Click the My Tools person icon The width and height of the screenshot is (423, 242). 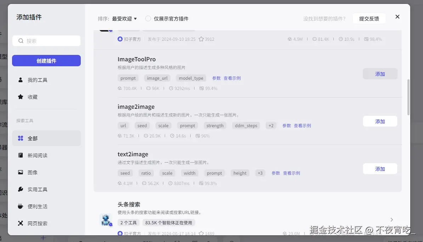[21, 80]
